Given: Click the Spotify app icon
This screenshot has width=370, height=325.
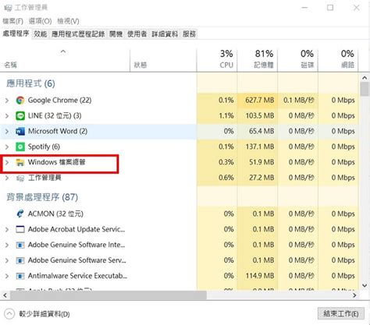Looking at the screenshot, I should 20,147.
